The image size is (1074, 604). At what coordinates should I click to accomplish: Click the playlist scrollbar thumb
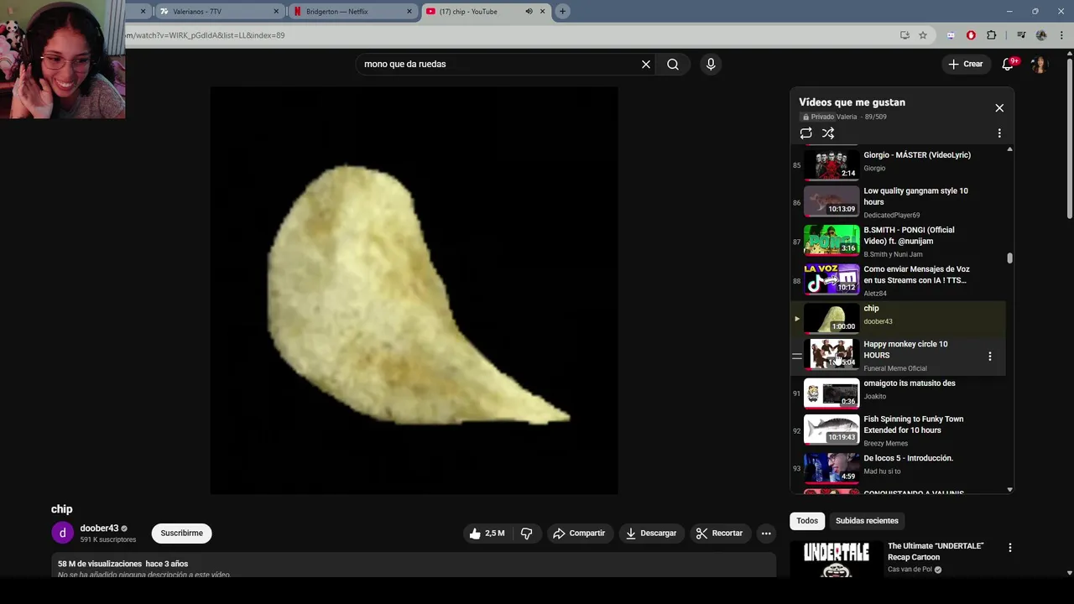pyautogui.click(x=1009, y=258)
